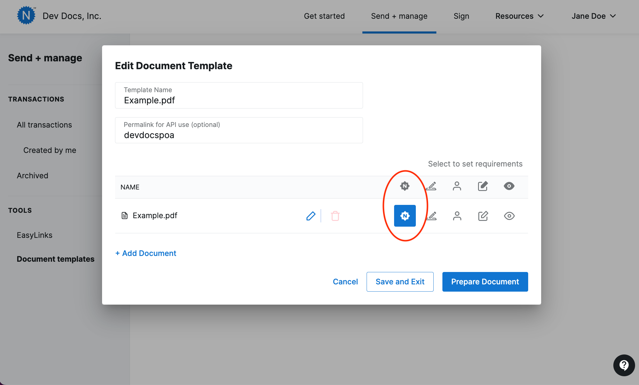
Task: Click the person icon in header row
Action: click(457, 186)
